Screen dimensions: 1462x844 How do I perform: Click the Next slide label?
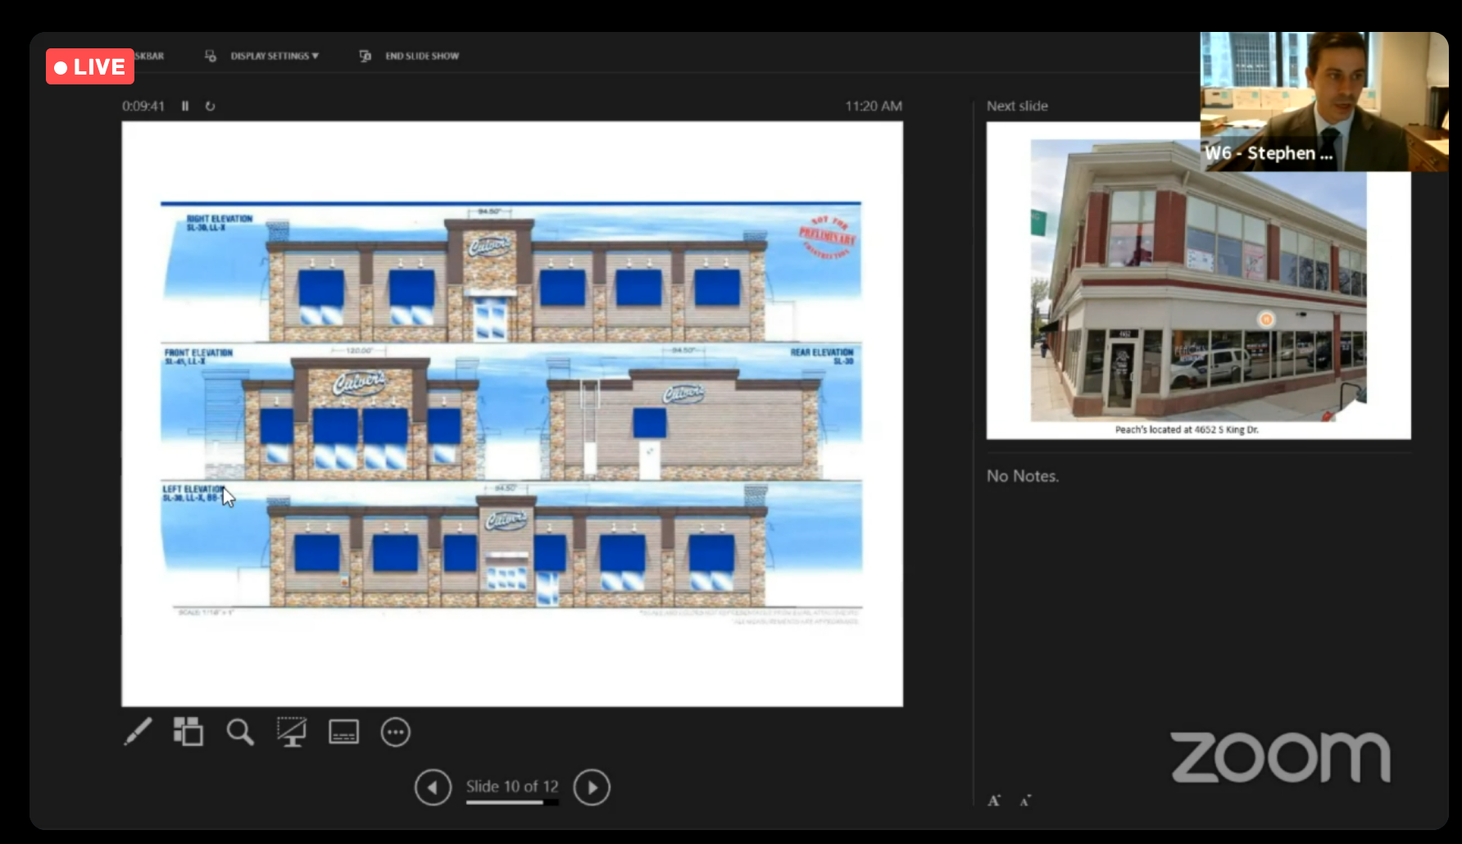[1017, 106]
